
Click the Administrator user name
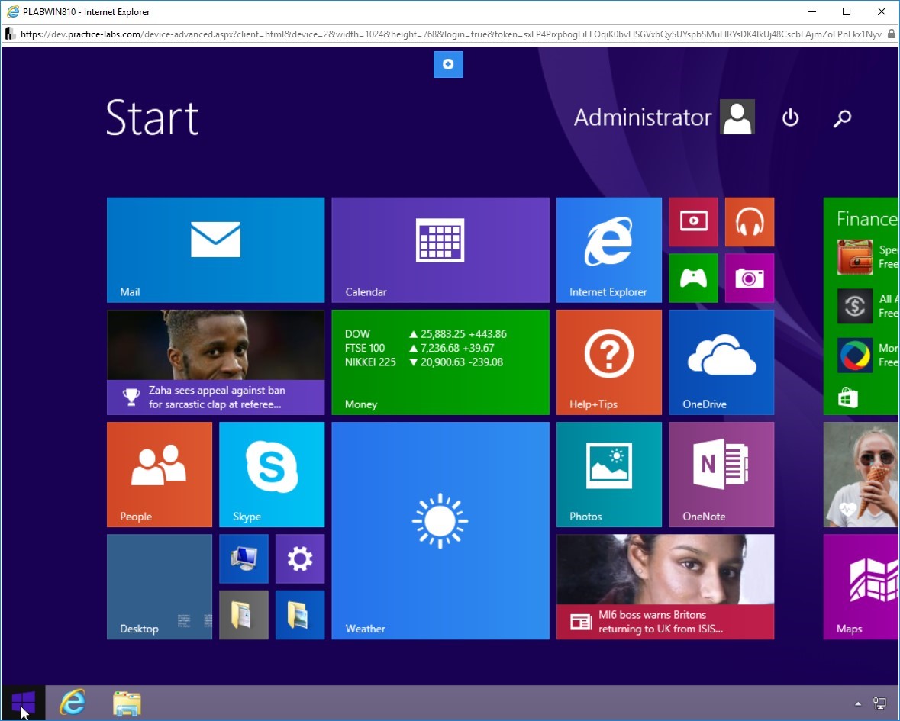click(x=642, y=117)
